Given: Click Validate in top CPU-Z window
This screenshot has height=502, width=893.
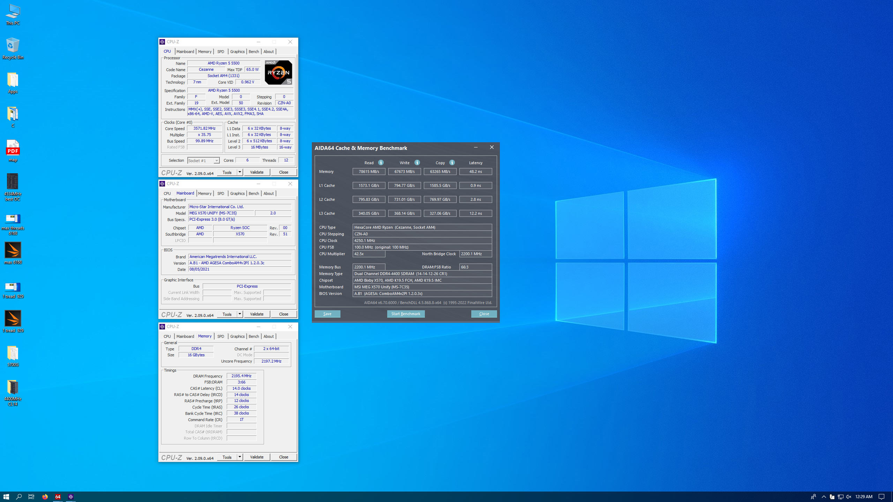Looking at the screenshot, I should coord(257,172).
